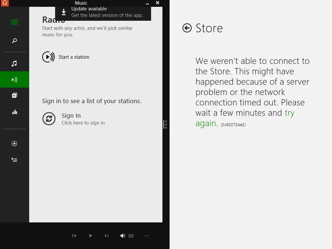332x249 pixels.
Task: Mute with the volume speaker icon
Action: tap(123, 236)
